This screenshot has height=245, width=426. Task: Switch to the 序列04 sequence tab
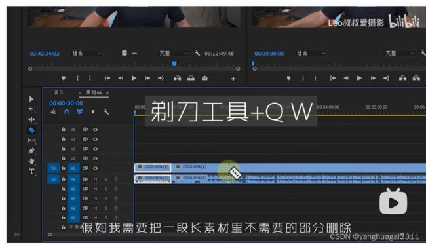[x=94, y=92]
